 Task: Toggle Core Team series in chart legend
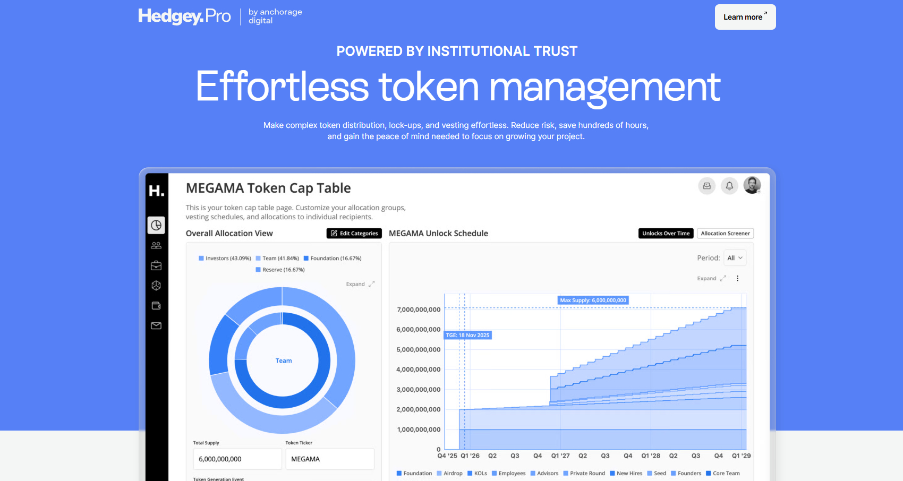click(x=722, y=474)
